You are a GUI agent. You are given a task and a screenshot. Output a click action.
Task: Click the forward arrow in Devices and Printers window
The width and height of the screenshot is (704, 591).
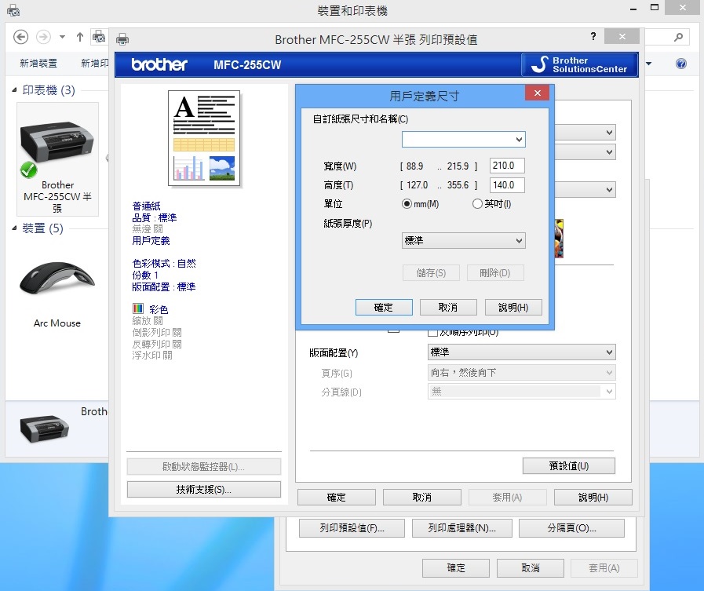click(43, 37)
